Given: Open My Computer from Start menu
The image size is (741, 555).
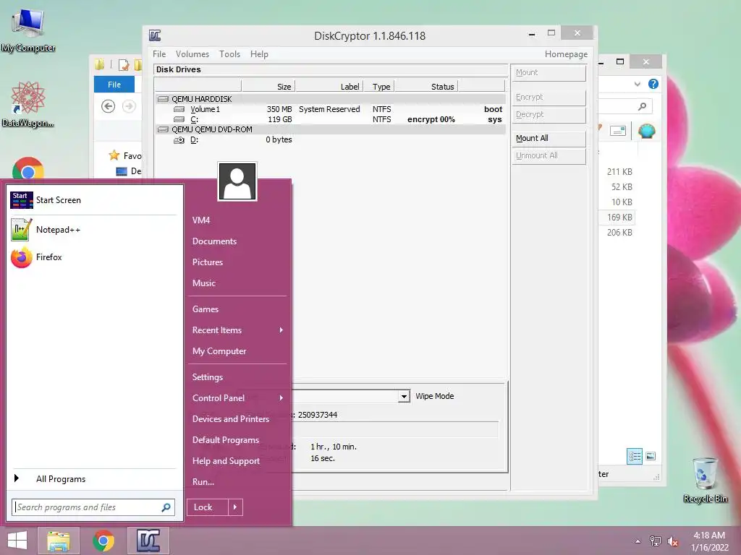Looking at the screenshot, I should coord(219,351).
